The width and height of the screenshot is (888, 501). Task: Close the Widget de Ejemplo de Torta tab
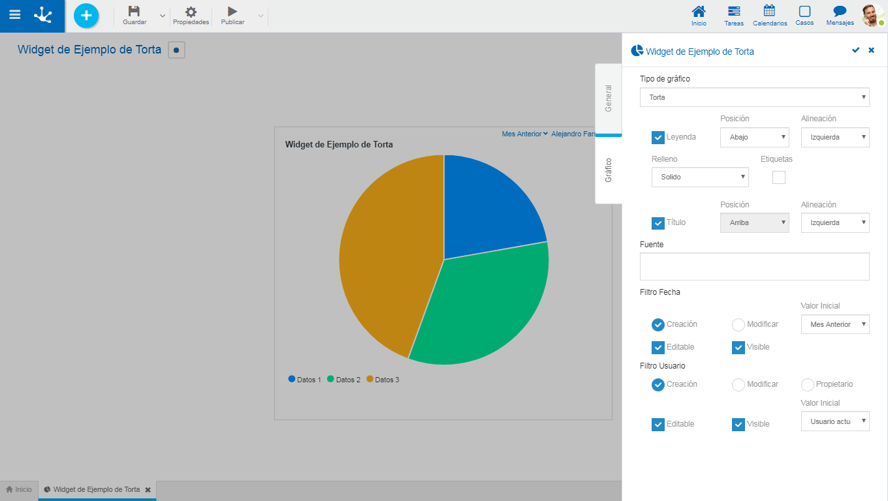pos(148,489)
